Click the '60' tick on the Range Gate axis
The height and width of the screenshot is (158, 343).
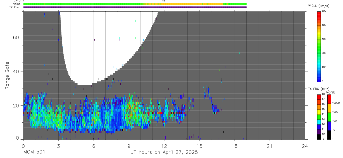point(16,37)
